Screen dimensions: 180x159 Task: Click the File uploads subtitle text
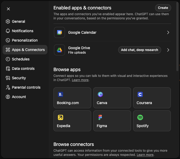tap(77, 53)
